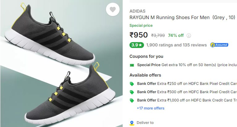Image resolution: width=237 pixels, height=127 pixels.
Task: Click the RAYGUN M Running Shoes title
Action: 182,18
